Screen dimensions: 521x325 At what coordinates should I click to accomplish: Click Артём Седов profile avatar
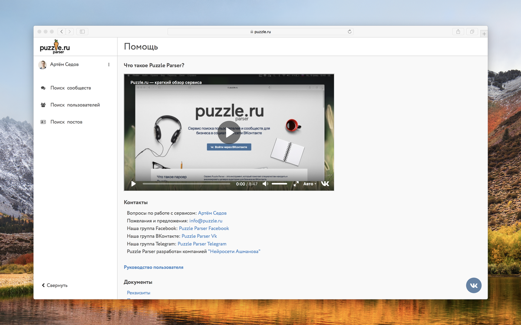(43, 65)
